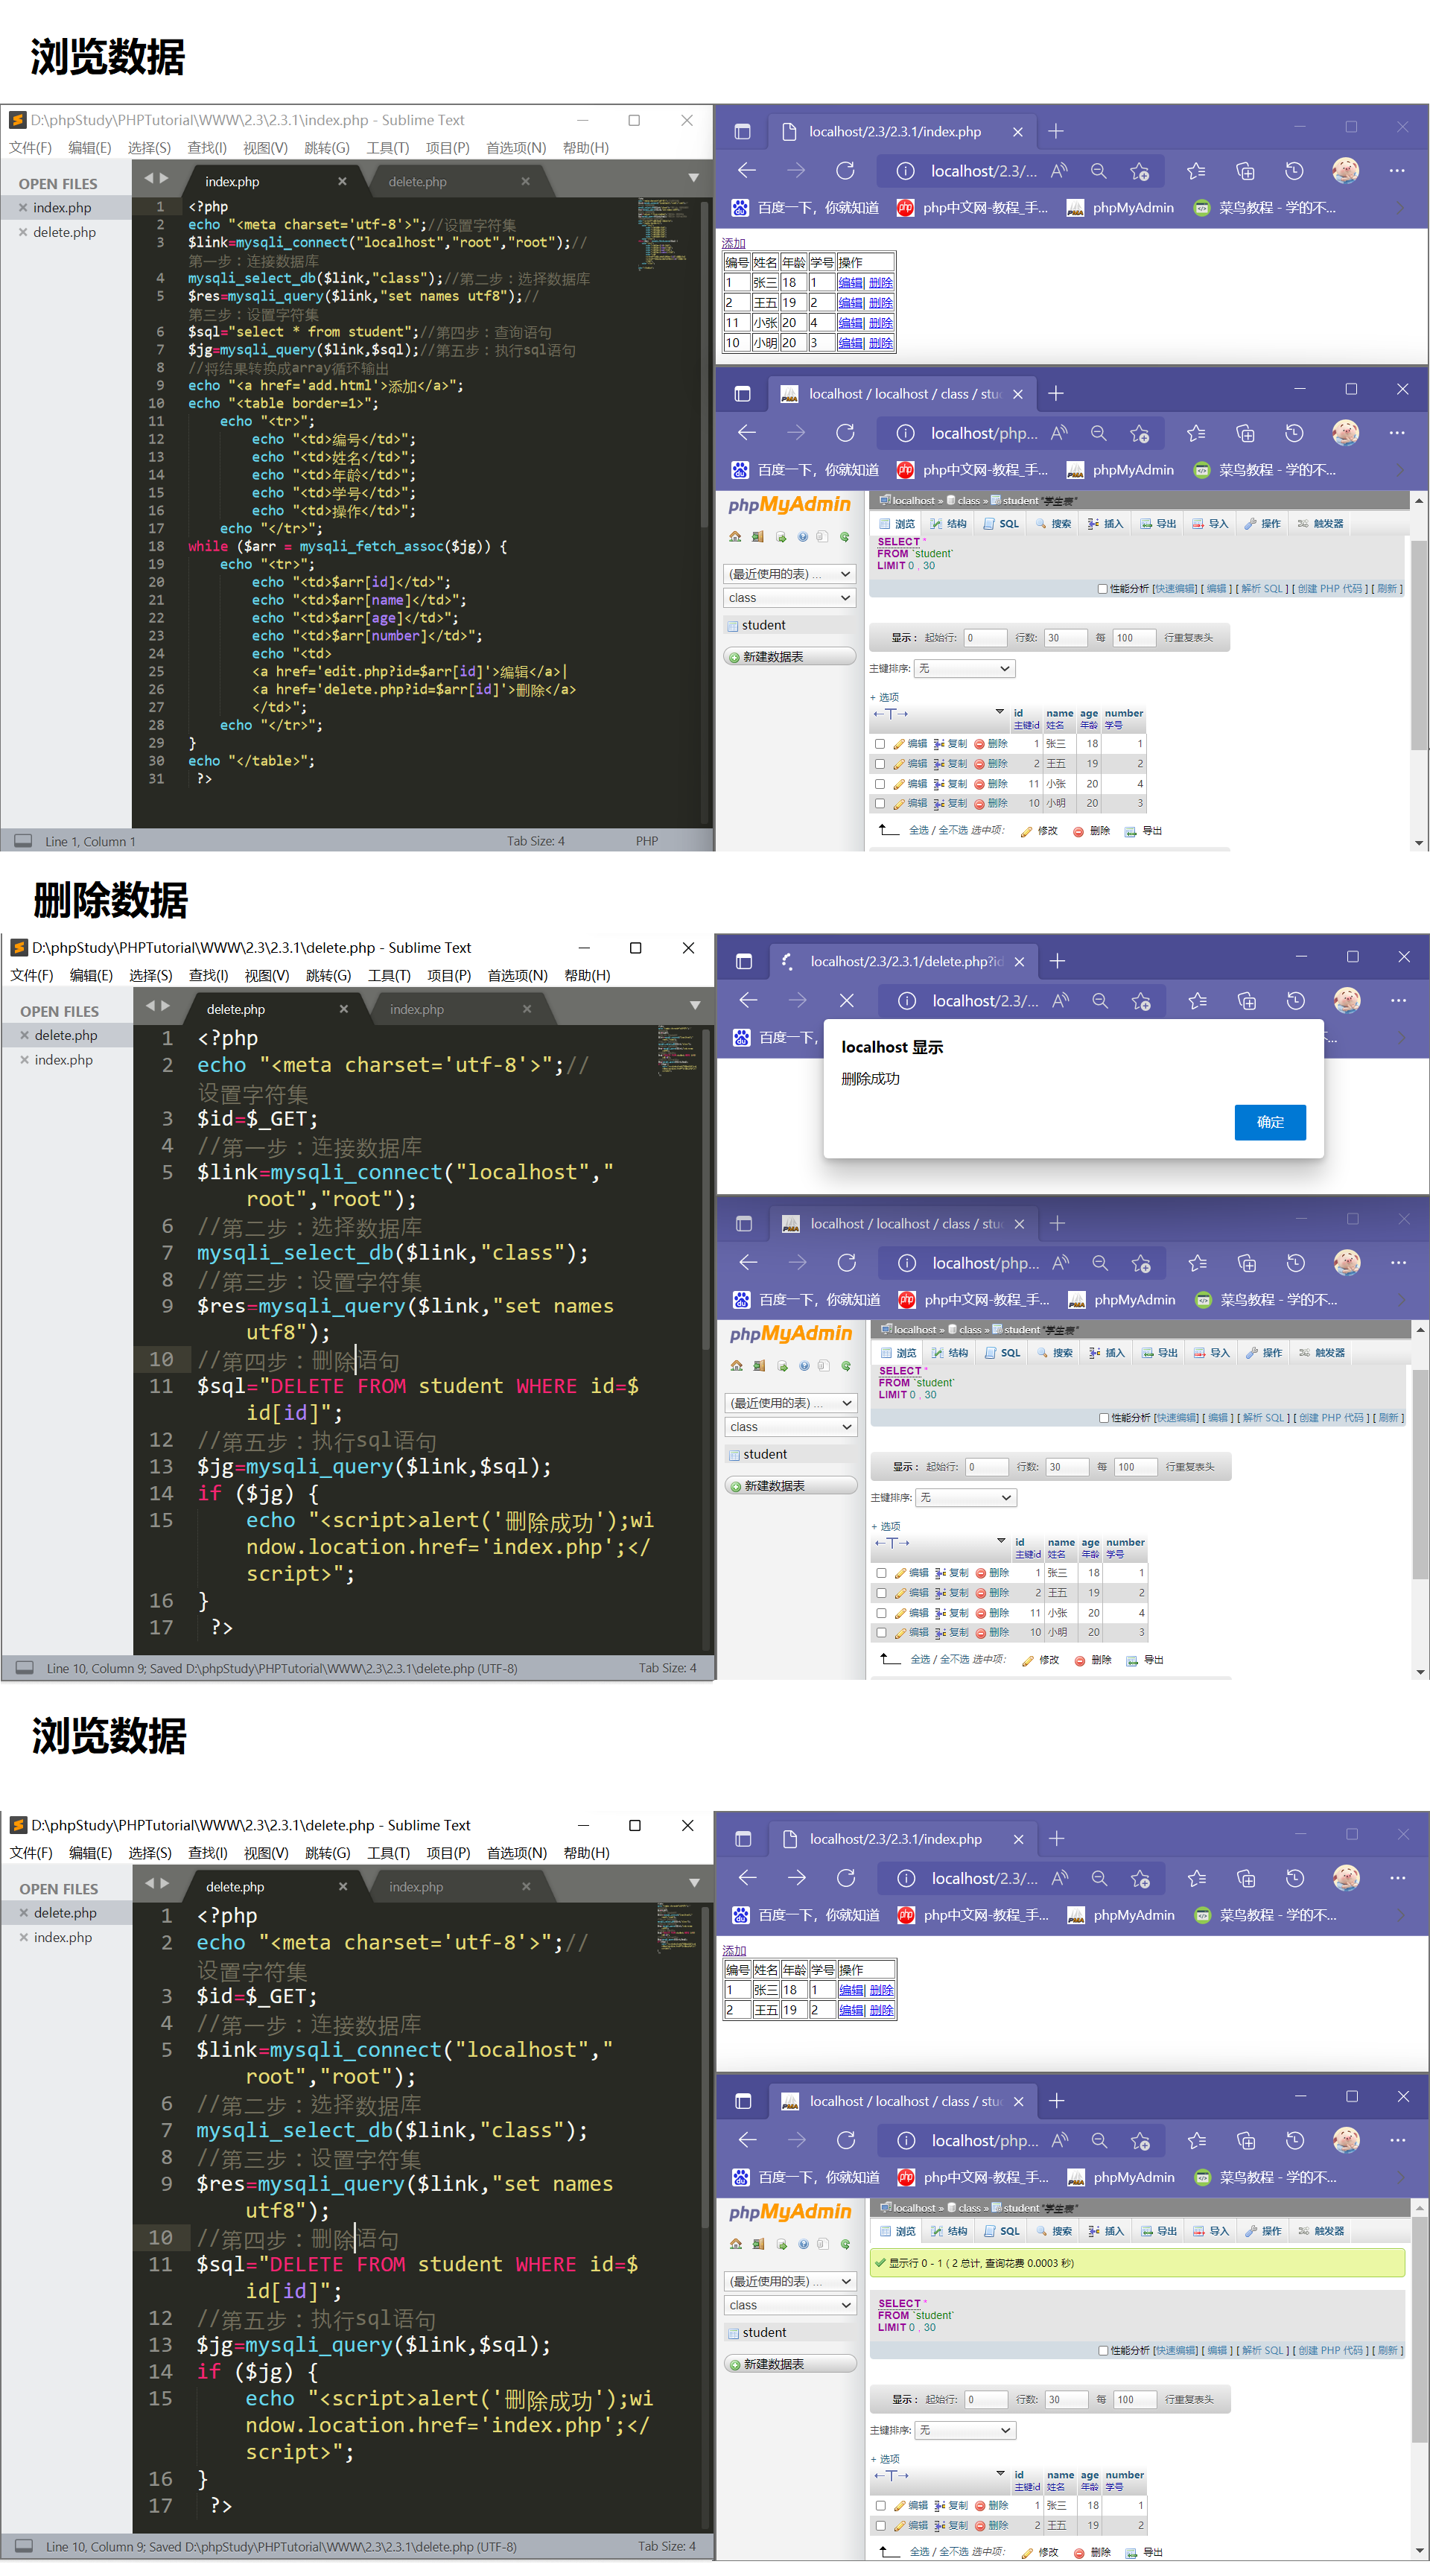Open 主键排序 dropdown in success-banner phpMyAdmin window
Viewport: 1430px width, 2576px height.
966,2430
